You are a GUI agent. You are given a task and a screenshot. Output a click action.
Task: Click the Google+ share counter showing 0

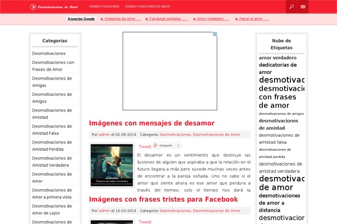tap(178, 146)
